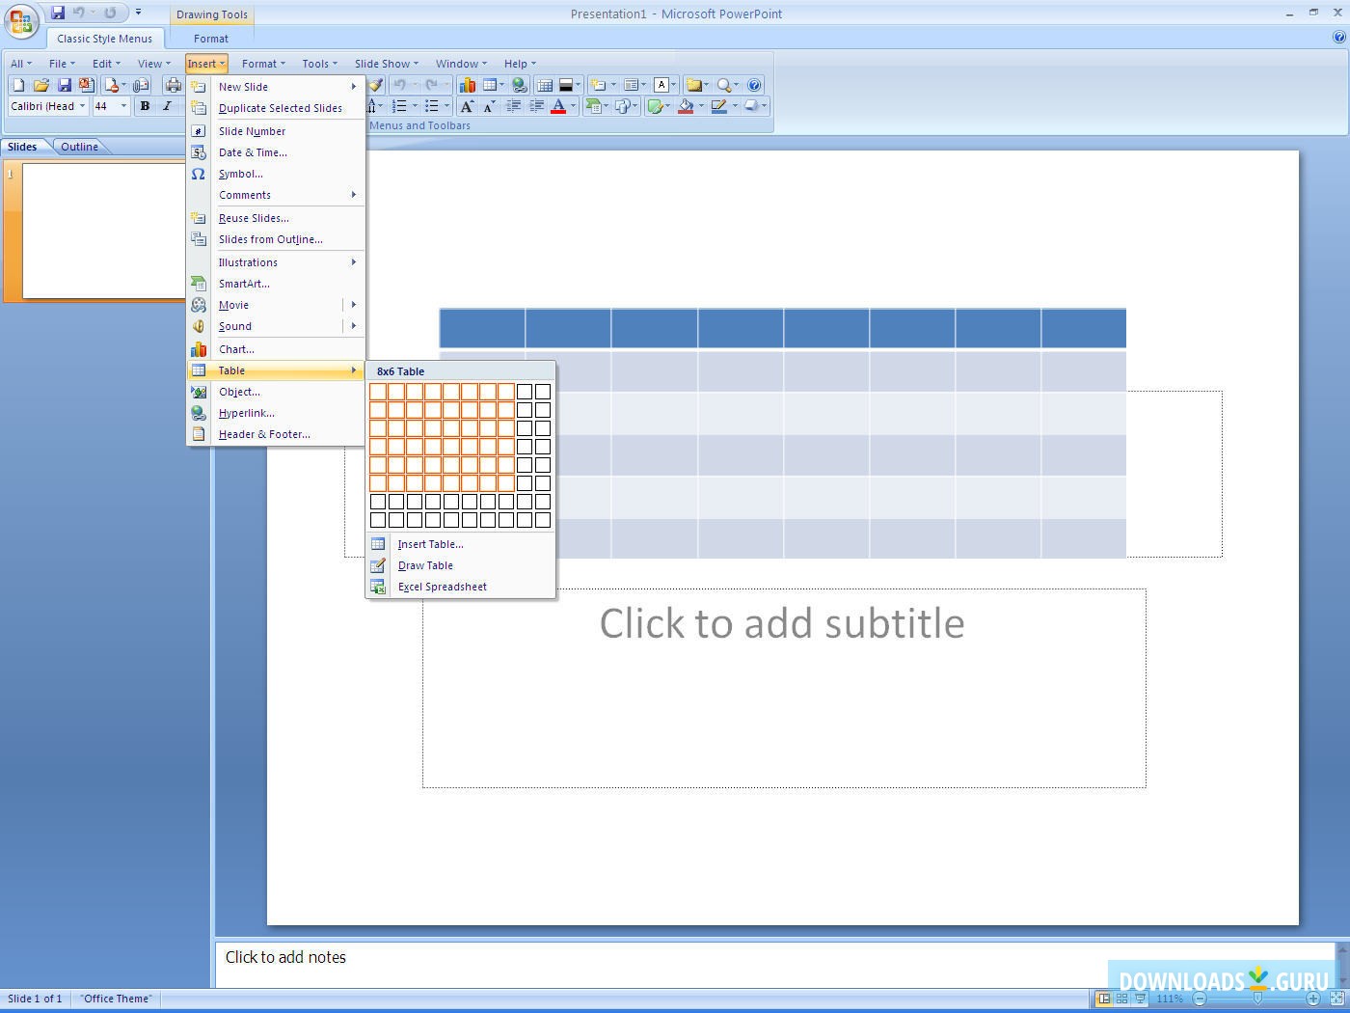Fit slide to current window icon
This screenshot has height=1013, width=1350.
tap(1336, 999)
